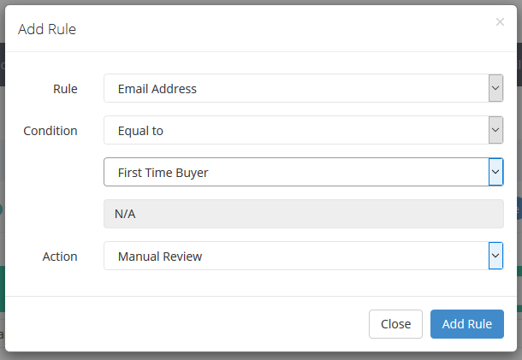Expand the Manual Review action selector
The width and height of the screenshot is (522, 360).
303,256
